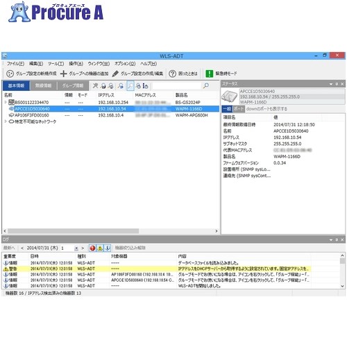Open the log page number dropdown

[76, 248]
